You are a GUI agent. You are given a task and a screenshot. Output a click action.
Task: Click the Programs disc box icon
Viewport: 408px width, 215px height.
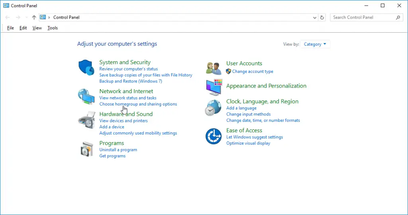click(x=86, y=149)
